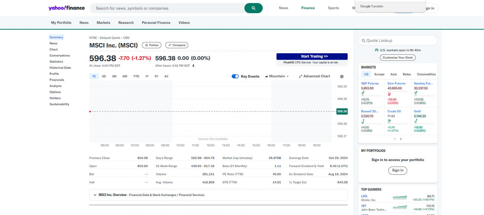Open chart settings gear icon
484x215 pixels.
coord(342,77)
